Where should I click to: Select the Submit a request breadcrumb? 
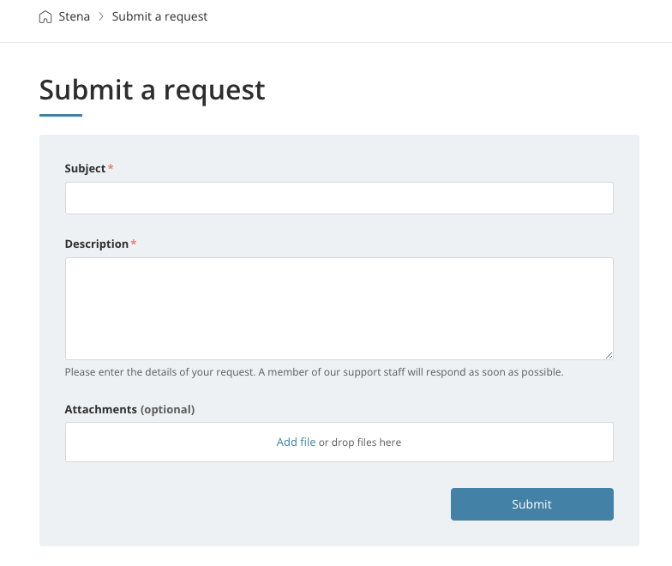(x=159, y=17)
